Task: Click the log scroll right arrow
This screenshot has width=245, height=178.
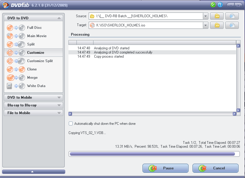Action: pyautogui.click(x=235, y=114)
